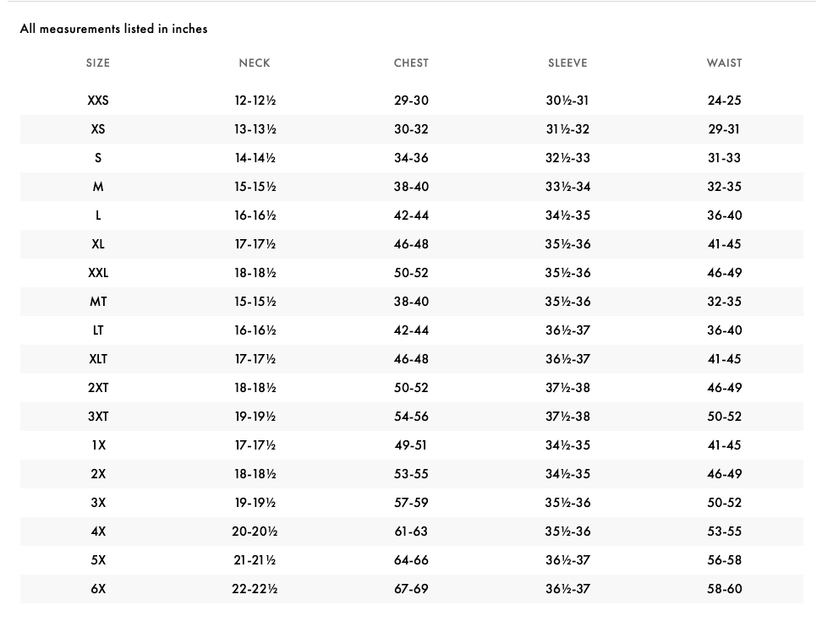Click waist value 58-60 in 6X row
The height and width of the screenshot is (627, 833).
[724, 589]
